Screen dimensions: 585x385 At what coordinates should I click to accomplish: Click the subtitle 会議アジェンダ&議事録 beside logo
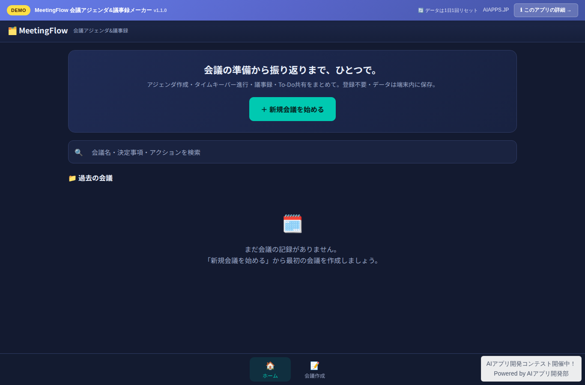[x=101, y=31]
